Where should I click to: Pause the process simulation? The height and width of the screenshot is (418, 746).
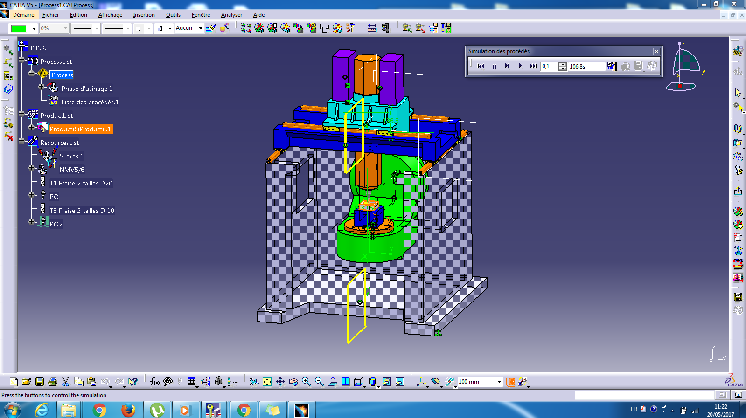coord(495,66)
